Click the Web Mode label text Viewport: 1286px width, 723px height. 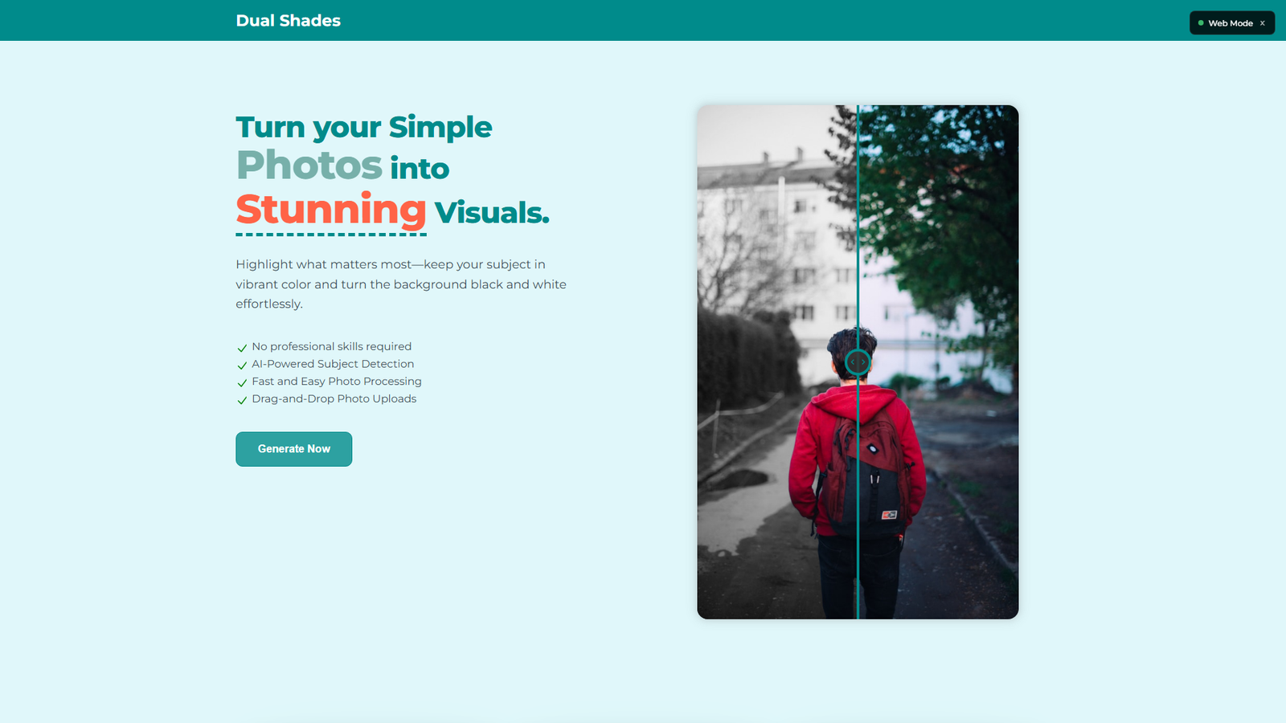point(1230,23)
